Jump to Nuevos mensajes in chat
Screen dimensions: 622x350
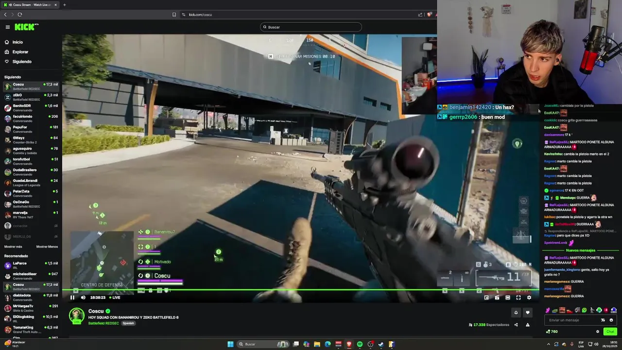[580, 250]
